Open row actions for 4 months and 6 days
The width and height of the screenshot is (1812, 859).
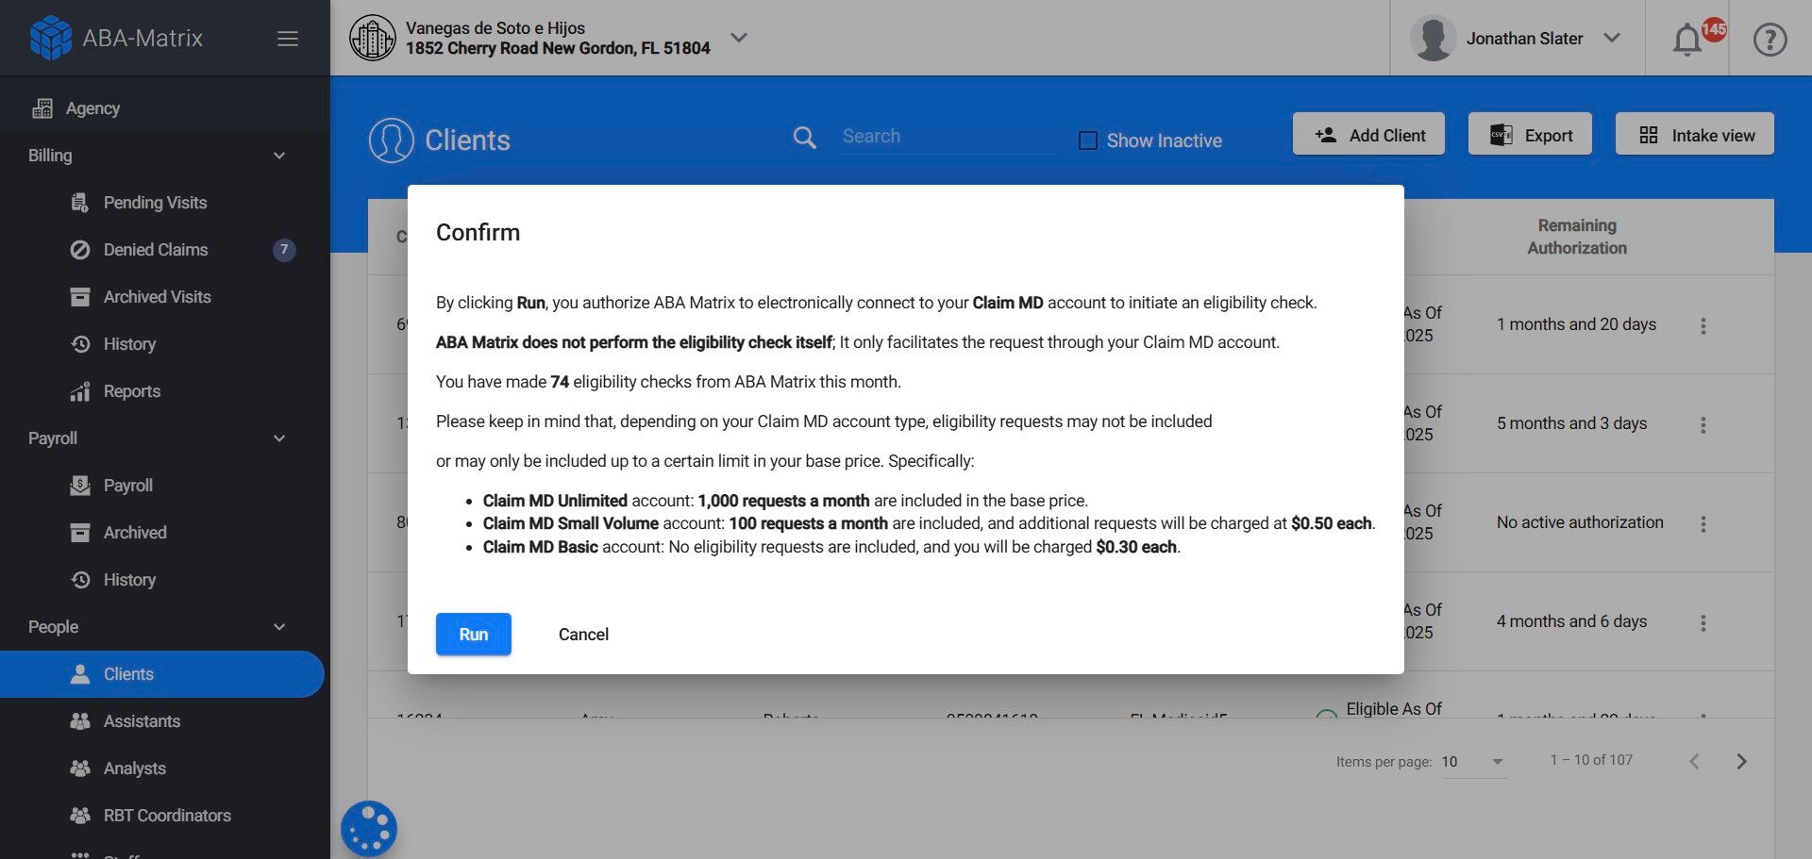click(x=1703, y=623)
